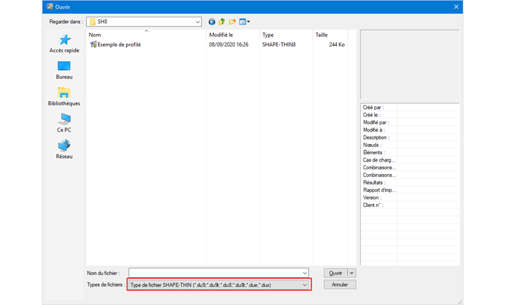Select the date 08/09/2020 16:26 cell
This screenshot has height=305, width=506.
(229, 45)
